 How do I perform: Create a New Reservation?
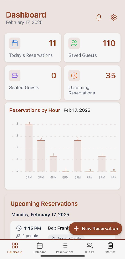click(96, 229)
